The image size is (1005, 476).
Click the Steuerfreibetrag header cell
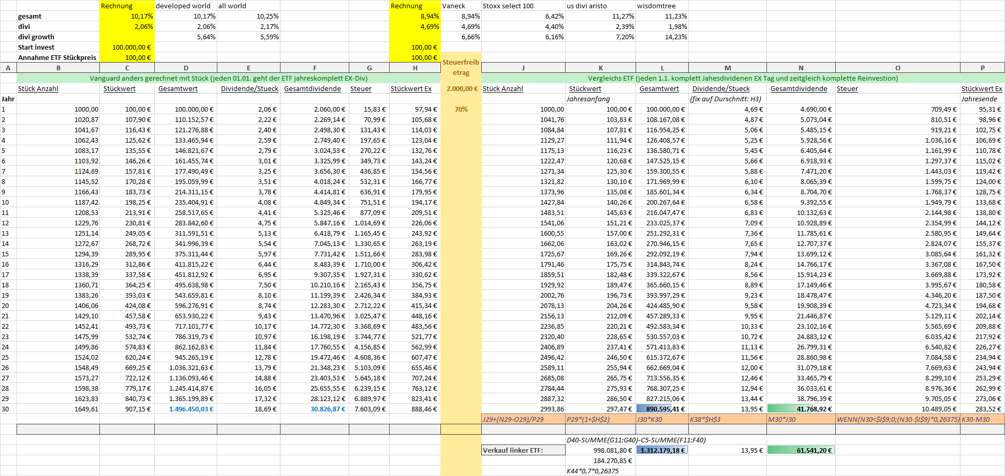(x=461, y=68)
